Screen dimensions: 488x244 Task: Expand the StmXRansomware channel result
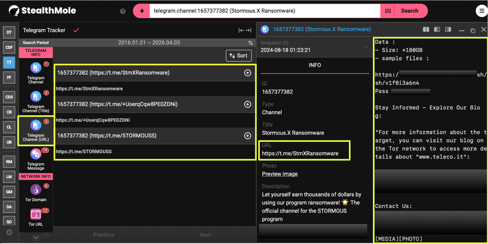tap(247, 73)
